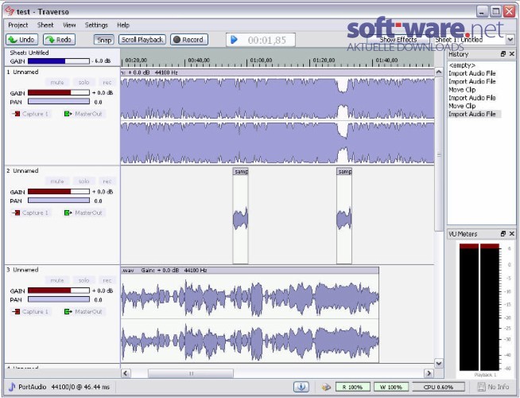Image resolution: width=520 pixels, height=398 pixels.
Task: Select the first samp clip on track 2
Action: click(x=240, y=216)
